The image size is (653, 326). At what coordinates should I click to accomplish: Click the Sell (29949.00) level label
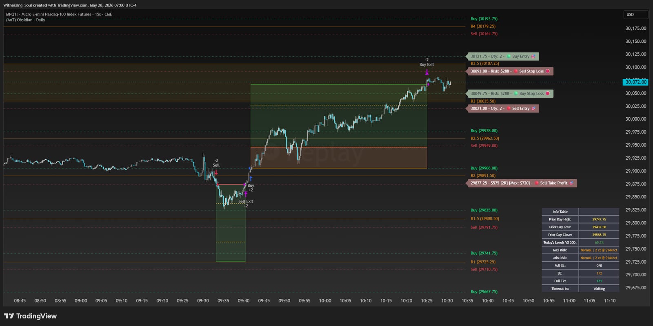pyautogui.click(x=484, y=145)
